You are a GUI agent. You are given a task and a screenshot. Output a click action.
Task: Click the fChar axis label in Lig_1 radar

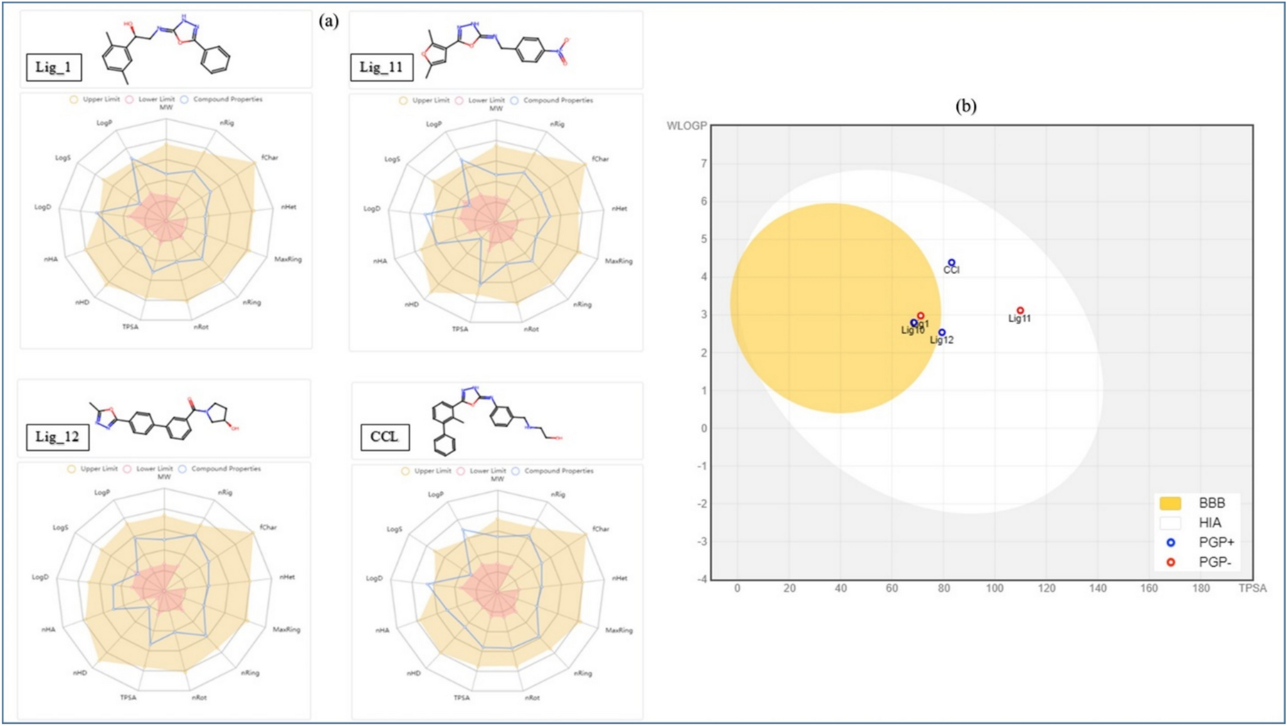pos(269,158)
